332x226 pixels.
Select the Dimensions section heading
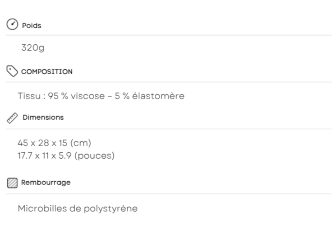(43, 118)
